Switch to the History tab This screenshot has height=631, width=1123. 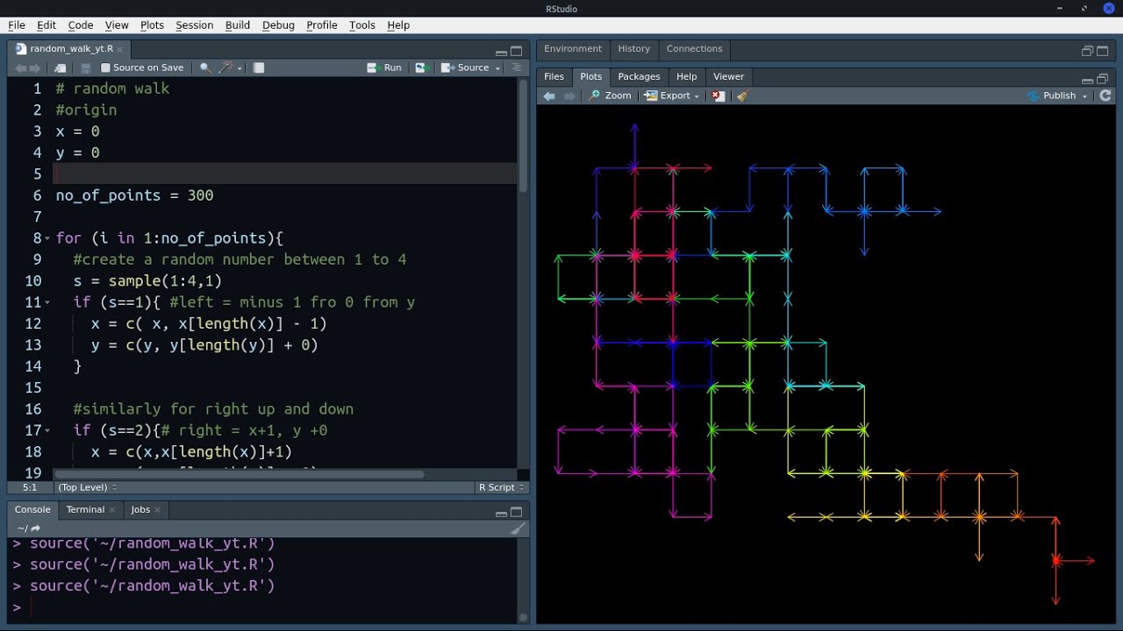coord(633,49)
